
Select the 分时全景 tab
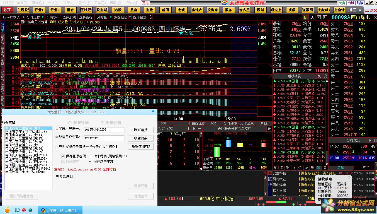point(247,123)
